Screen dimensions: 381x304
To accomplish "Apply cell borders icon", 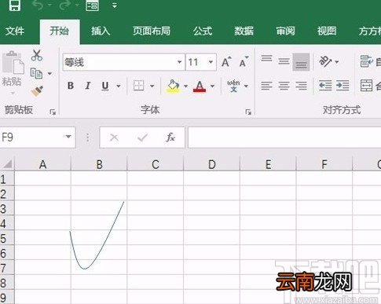I will click(138, 86).
